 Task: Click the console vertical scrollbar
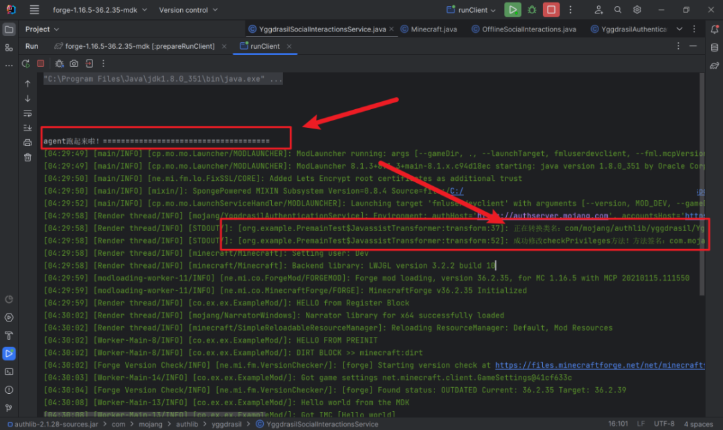click(702, 185)
